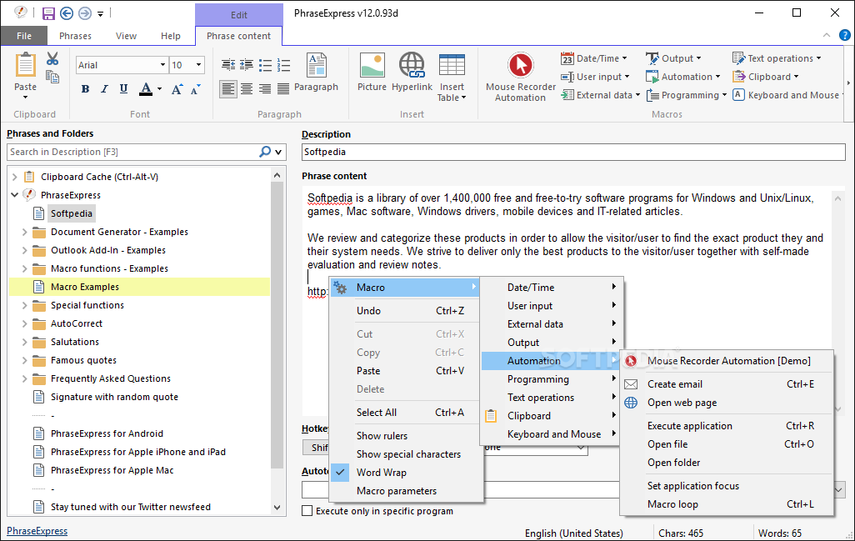Click the Save icon in title bar
The width and height of the screenshot is (855, 541).
[48, 13]
